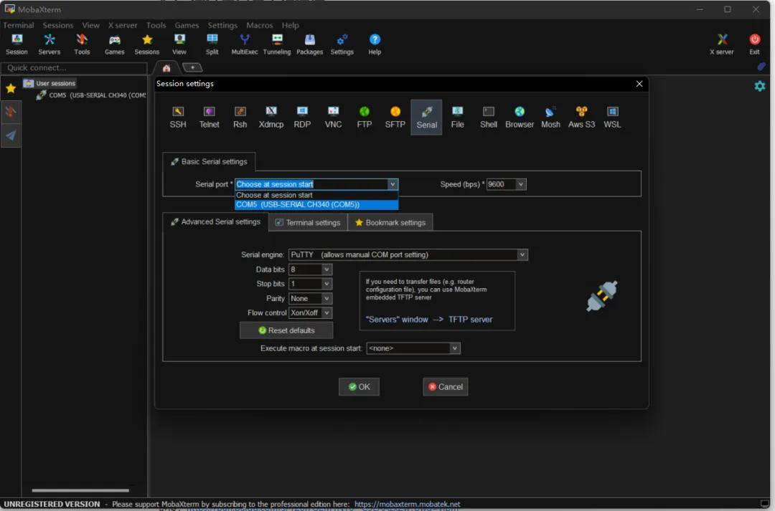Pick 'Choose at session start' list option

(x=316, y=195)
